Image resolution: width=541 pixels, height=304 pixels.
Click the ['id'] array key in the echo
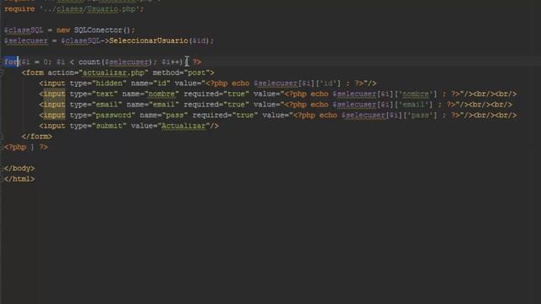[x=328, y=84]
